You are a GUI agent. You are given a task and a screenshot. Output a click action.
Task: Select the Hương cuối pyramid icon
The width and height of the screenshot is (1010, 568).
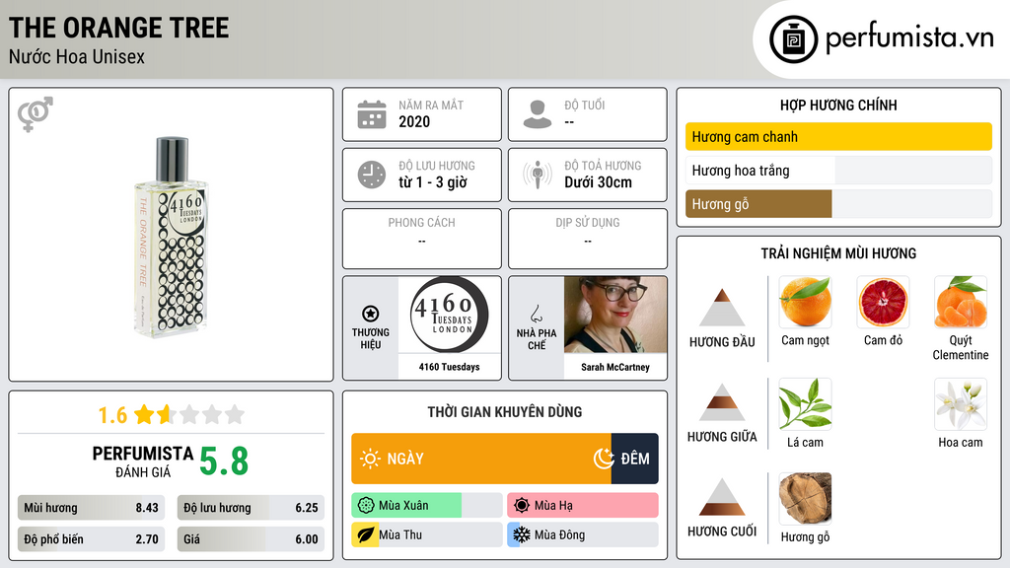click(722, 497)
